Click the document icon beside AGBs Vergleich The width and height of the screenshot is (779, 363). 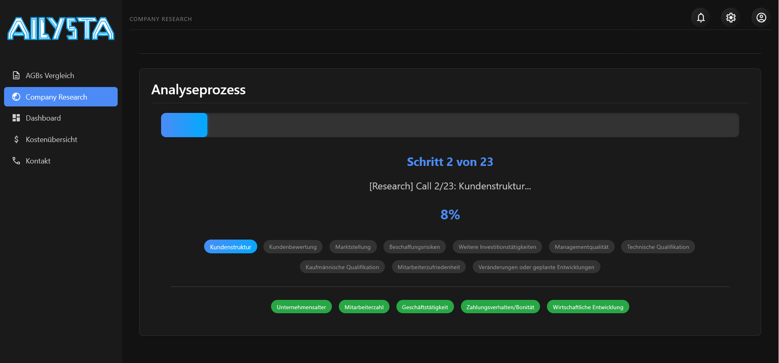(16, 76)
